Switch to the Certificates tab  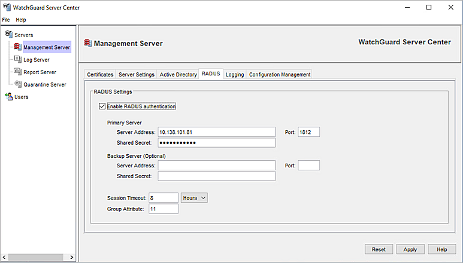(100, 75)
